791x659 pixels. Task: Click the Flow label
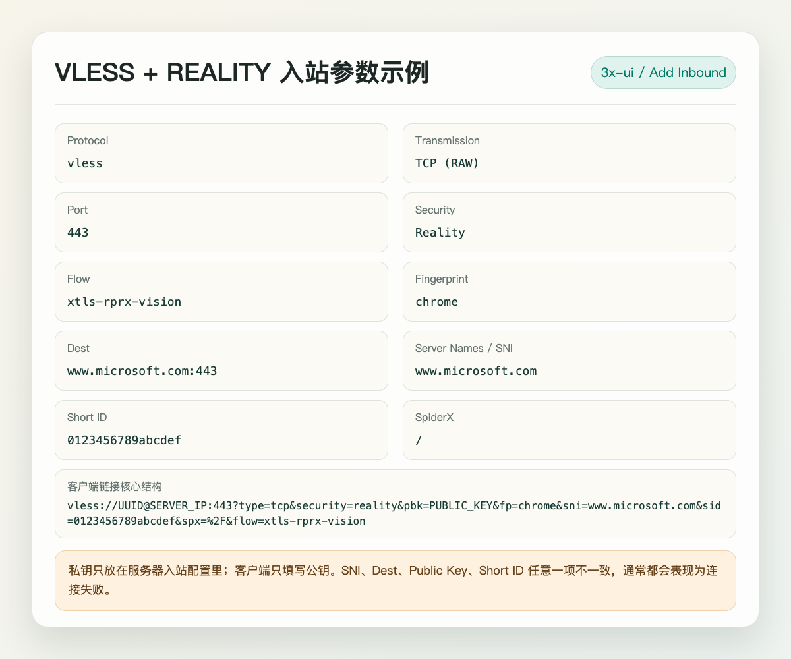(78, 279)
